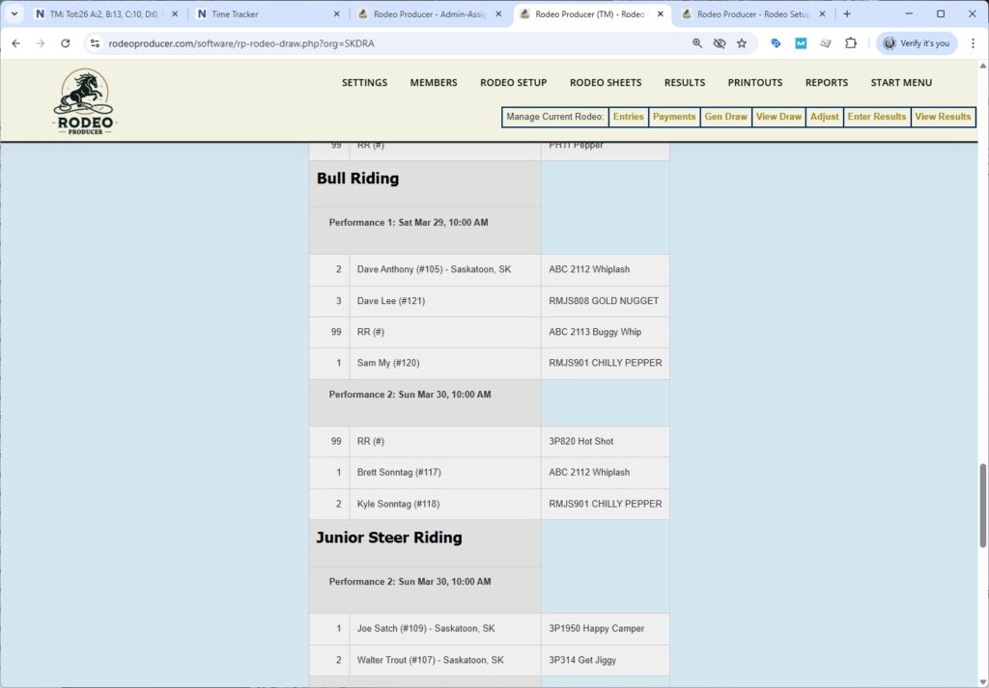
Task: Click the blue M extension icon
Action: [800, 43]
